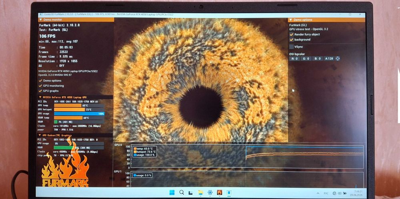Screen dimensions: 400x199
Task: Click the FurMark flame taskbar icon
Action: (219, 192)
